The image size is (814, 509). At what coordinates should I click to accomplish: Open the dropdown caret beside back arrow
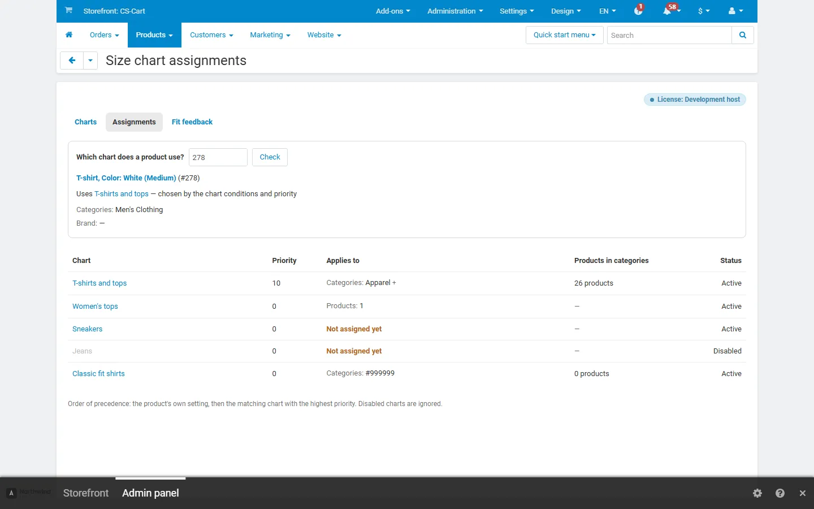click(90, 61)
